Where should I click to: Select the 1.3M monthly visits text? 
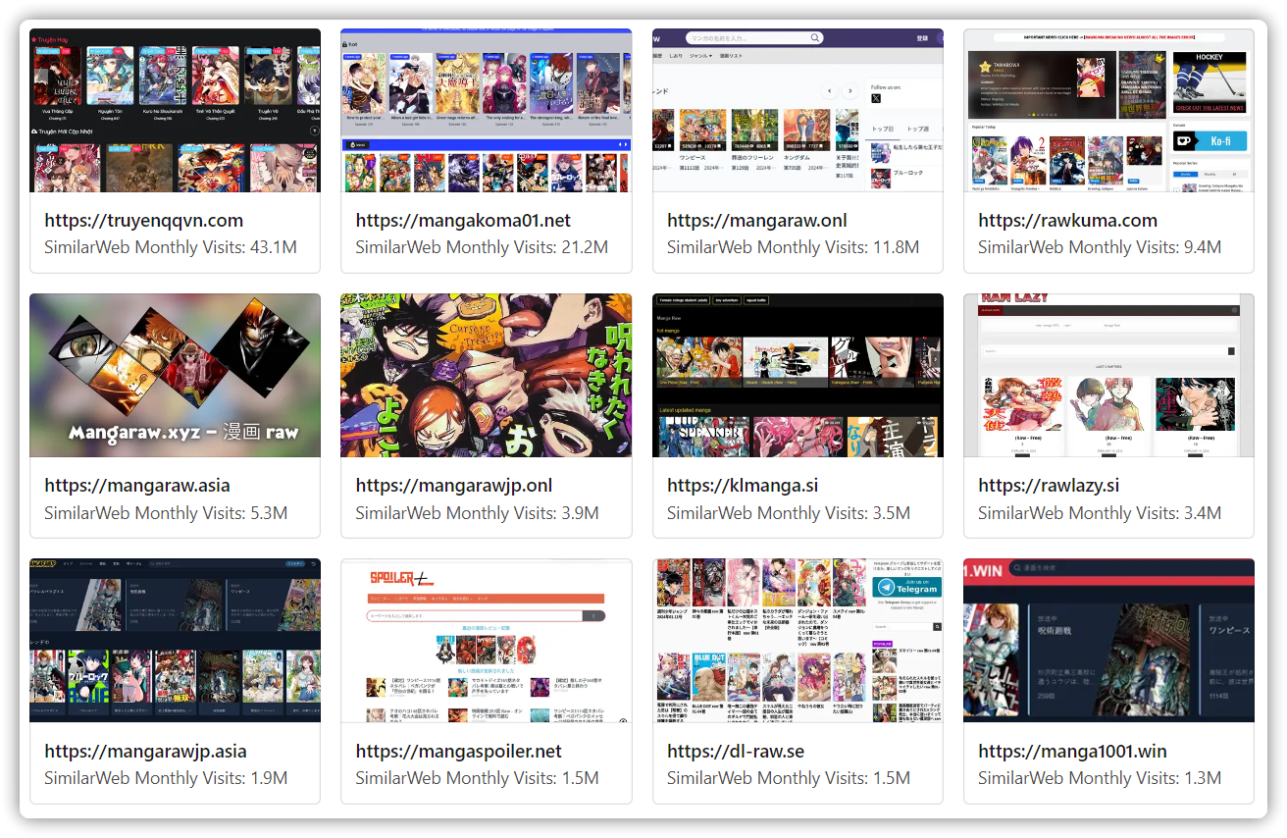point(1100,778)
